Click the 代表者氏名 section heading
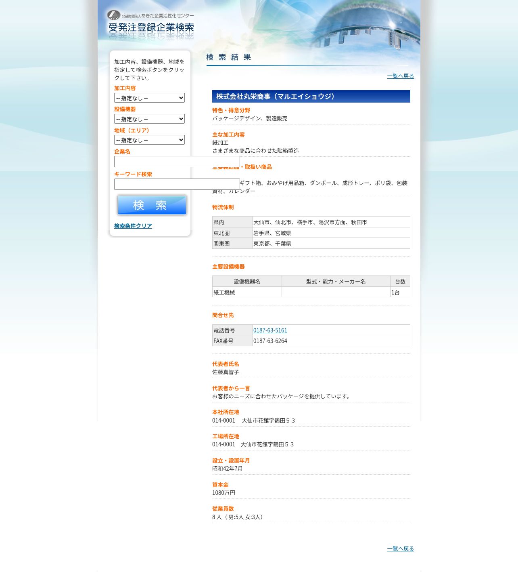Image resolution: width=518 pixels, height=572 pixels. (x=226, y=364)
